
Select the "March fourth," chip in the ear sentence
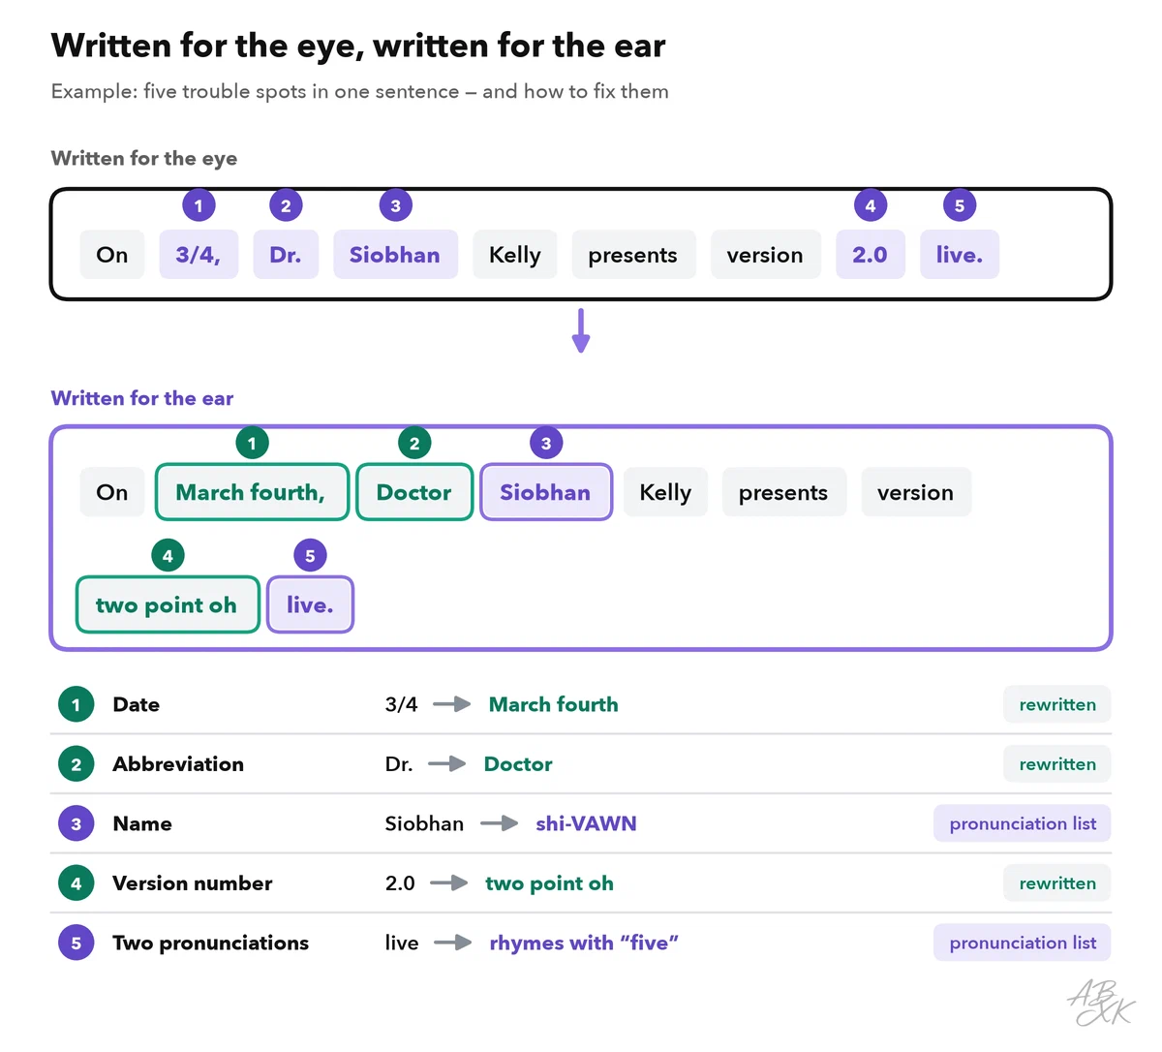click(x=252, y=492)
